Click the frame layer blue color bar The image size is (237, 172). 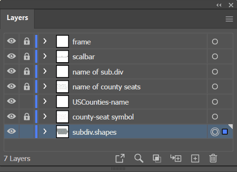[x=36, y=41]
